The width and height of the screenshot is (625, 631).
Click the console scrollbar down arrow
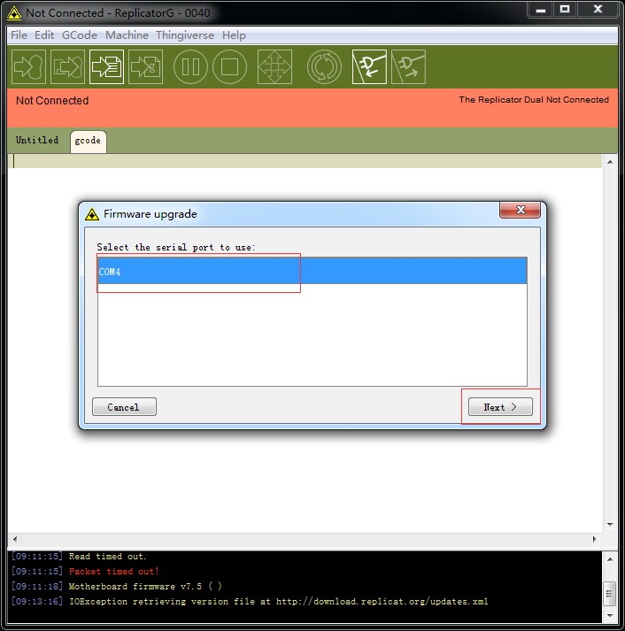[x=610, y=616]
